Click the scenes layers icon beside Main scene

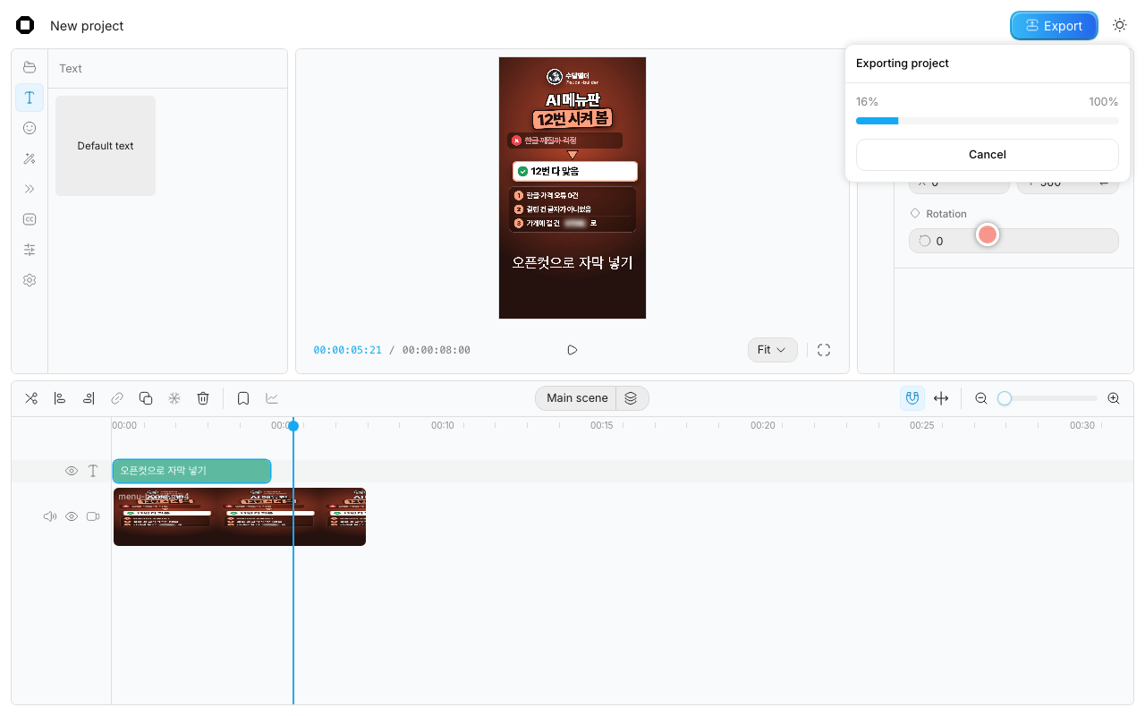[632, 398]
